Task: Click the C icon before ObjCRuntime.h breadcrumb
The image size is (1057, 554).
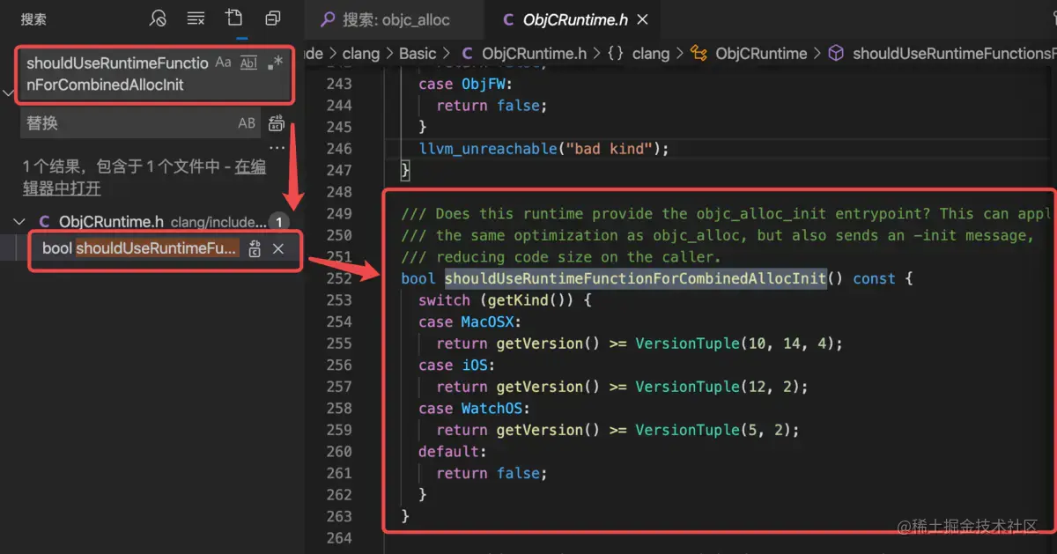Action: click(x=467, y=54)
